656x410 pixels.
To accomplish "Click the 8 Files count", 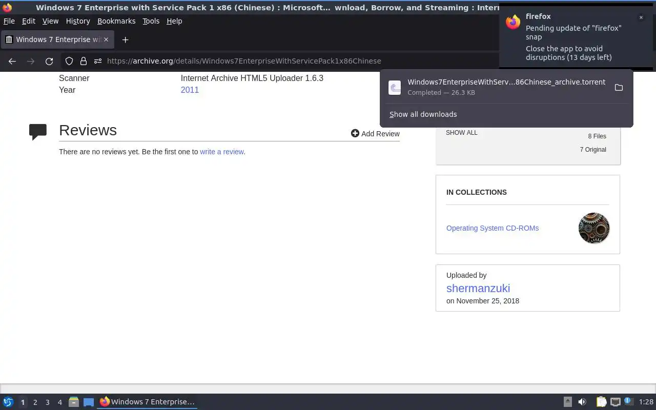I will coord(597,136).
